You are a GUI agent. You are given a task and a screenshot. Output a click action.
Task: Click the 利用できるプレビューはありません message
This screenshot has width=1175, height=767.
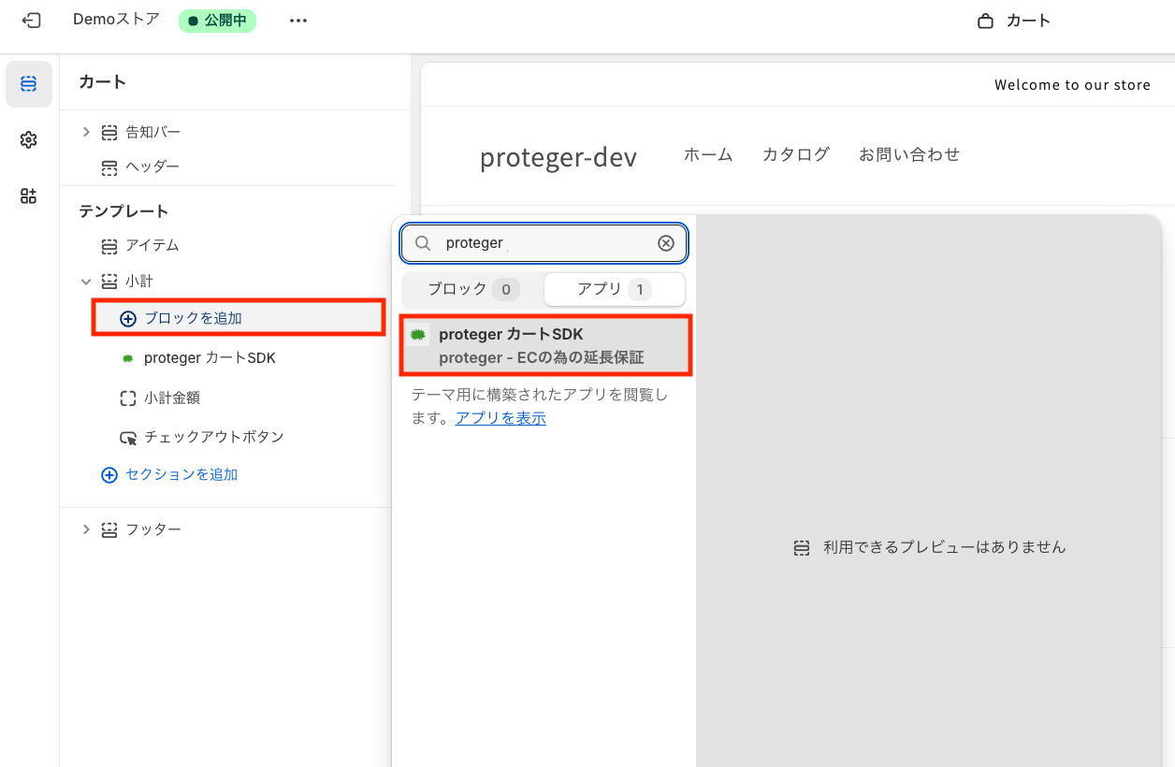click(945, 547)
